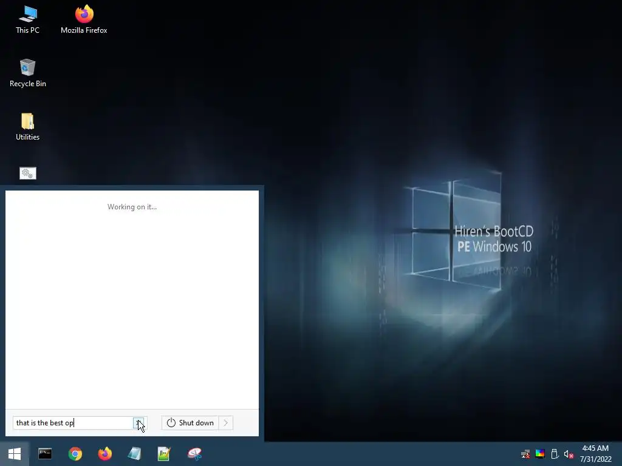This screenshot has width=622, height=466.
Task: Open the This PC desktop icon
Action: tap(28, 20)
